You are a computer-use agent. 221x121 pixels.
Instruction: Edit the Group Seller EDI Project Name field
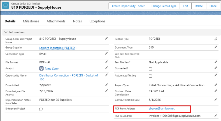(106, 38)
